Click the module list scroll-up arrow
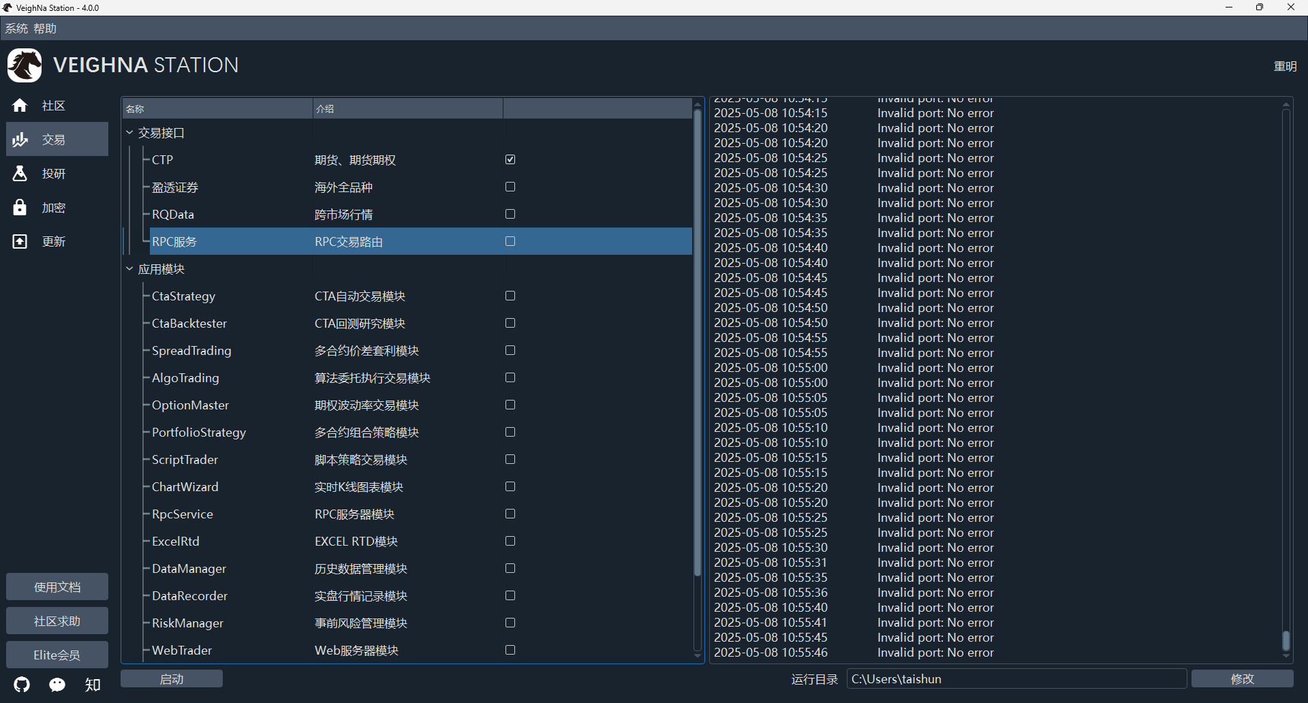The image size is (1308, 703). pyautogui.click(x=698, y=104)
